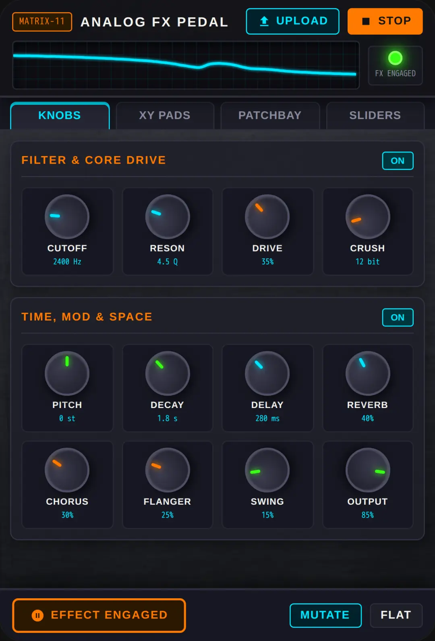
Task: Click the 4.5 Q resonance value
Action: click(x=167, y=262)
